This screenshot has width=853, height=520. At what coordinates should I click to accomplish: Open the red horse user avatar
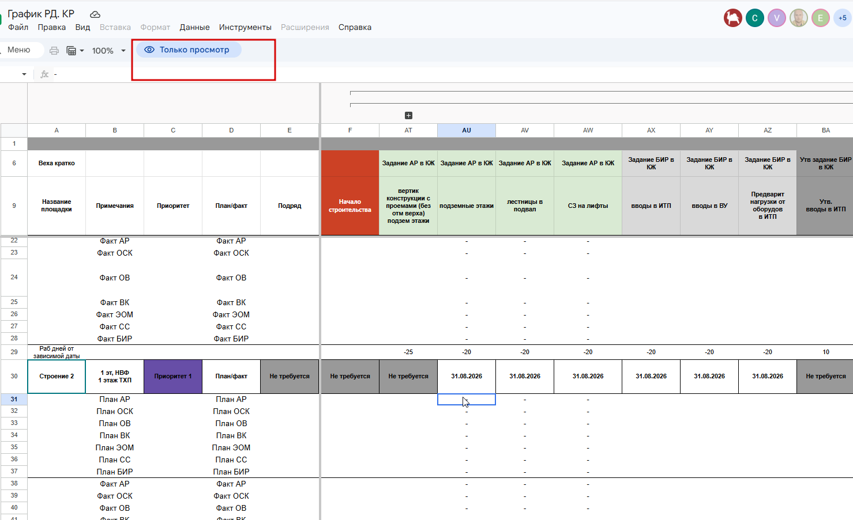click(x=733, y=18)
